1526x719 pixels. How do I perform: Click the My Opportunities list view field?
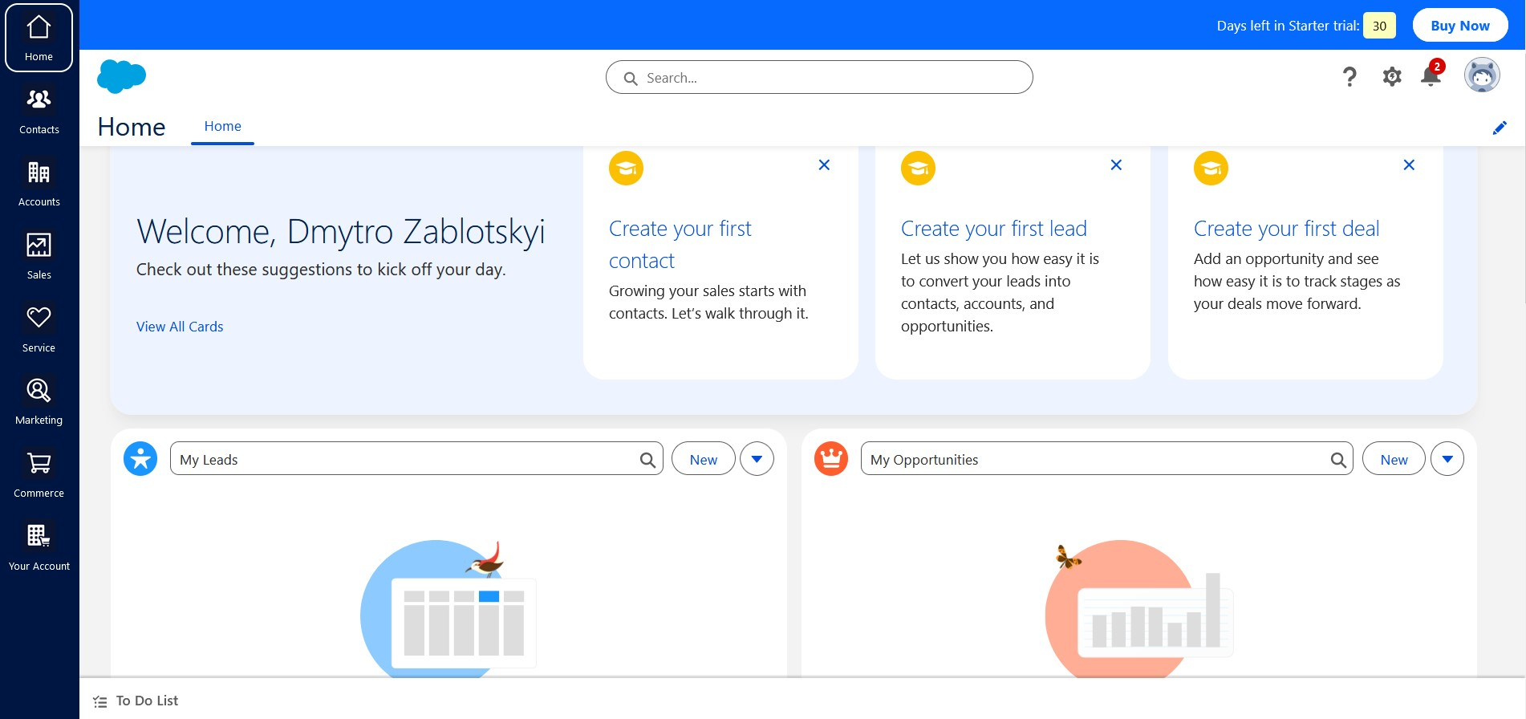click(x=1106, y=459)
